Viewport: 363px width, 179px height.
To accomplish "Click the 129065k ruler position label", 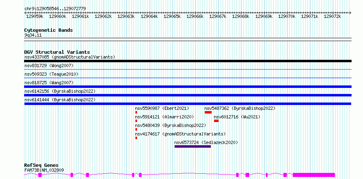I will tap(172, 16).
